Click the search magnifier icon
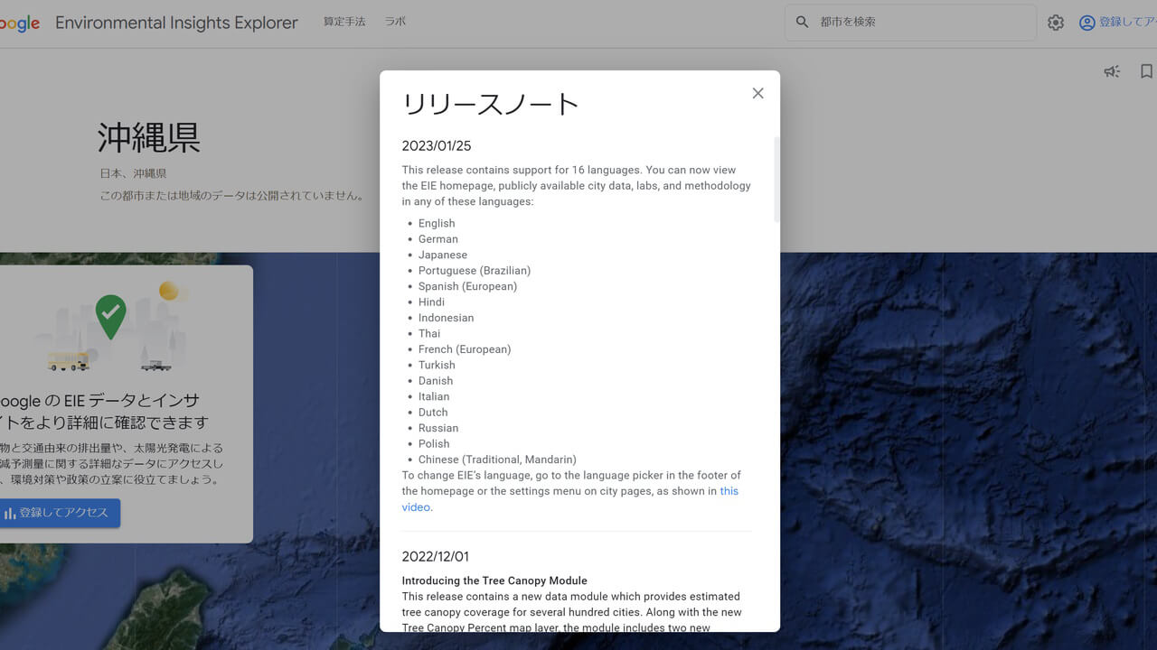 (x=802, y=22)
